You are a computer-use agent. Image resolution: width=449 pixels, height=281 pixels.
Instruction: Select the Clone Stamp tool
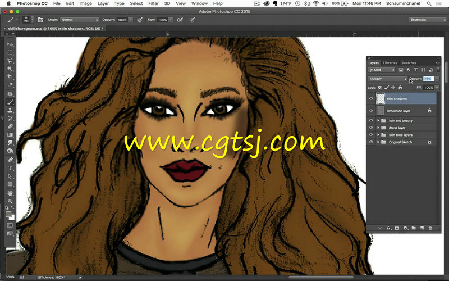10,110
